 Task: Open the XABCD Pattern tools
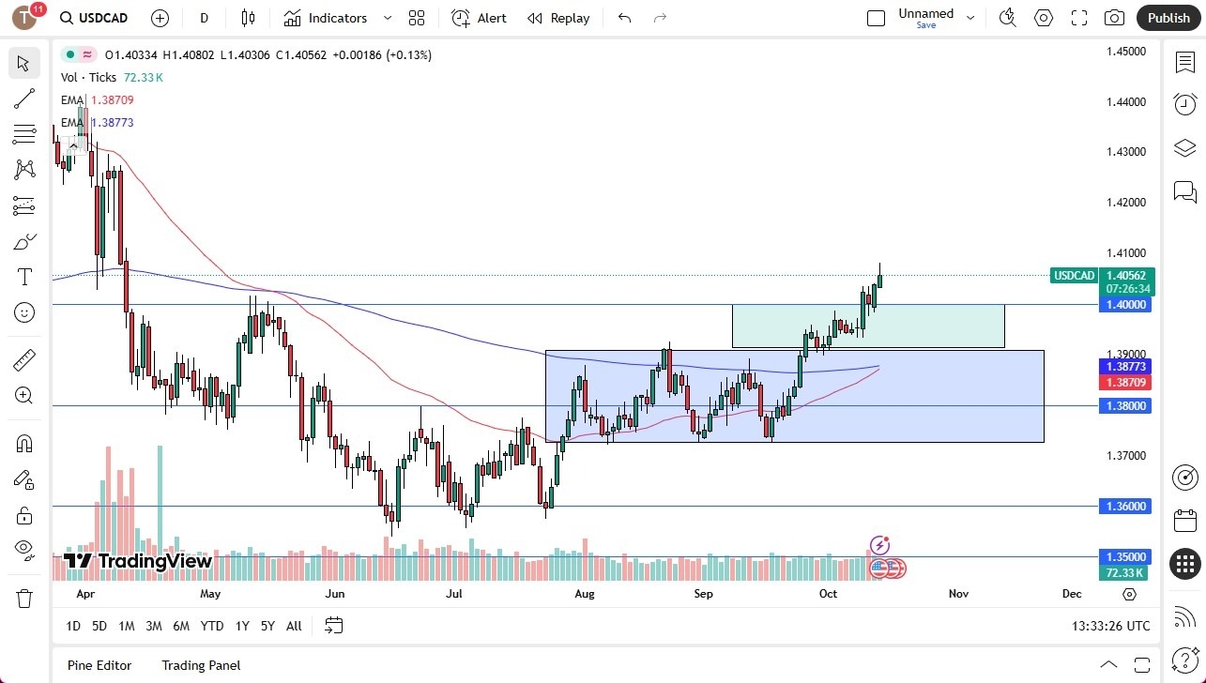(x=23, y=169)
